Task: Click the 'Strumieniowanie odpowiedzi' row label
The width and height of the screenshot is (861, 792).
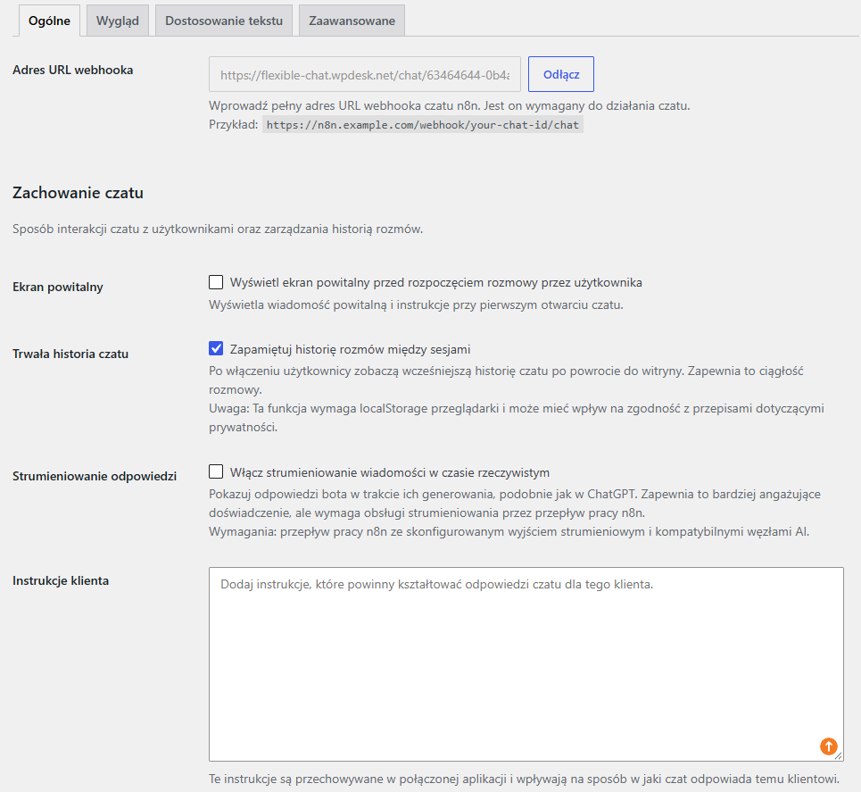Action: [95, 477]
